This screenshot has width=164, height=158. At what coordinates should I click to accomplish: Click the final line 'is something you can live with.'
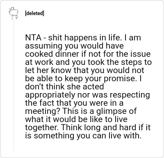[x=83, y=136]
